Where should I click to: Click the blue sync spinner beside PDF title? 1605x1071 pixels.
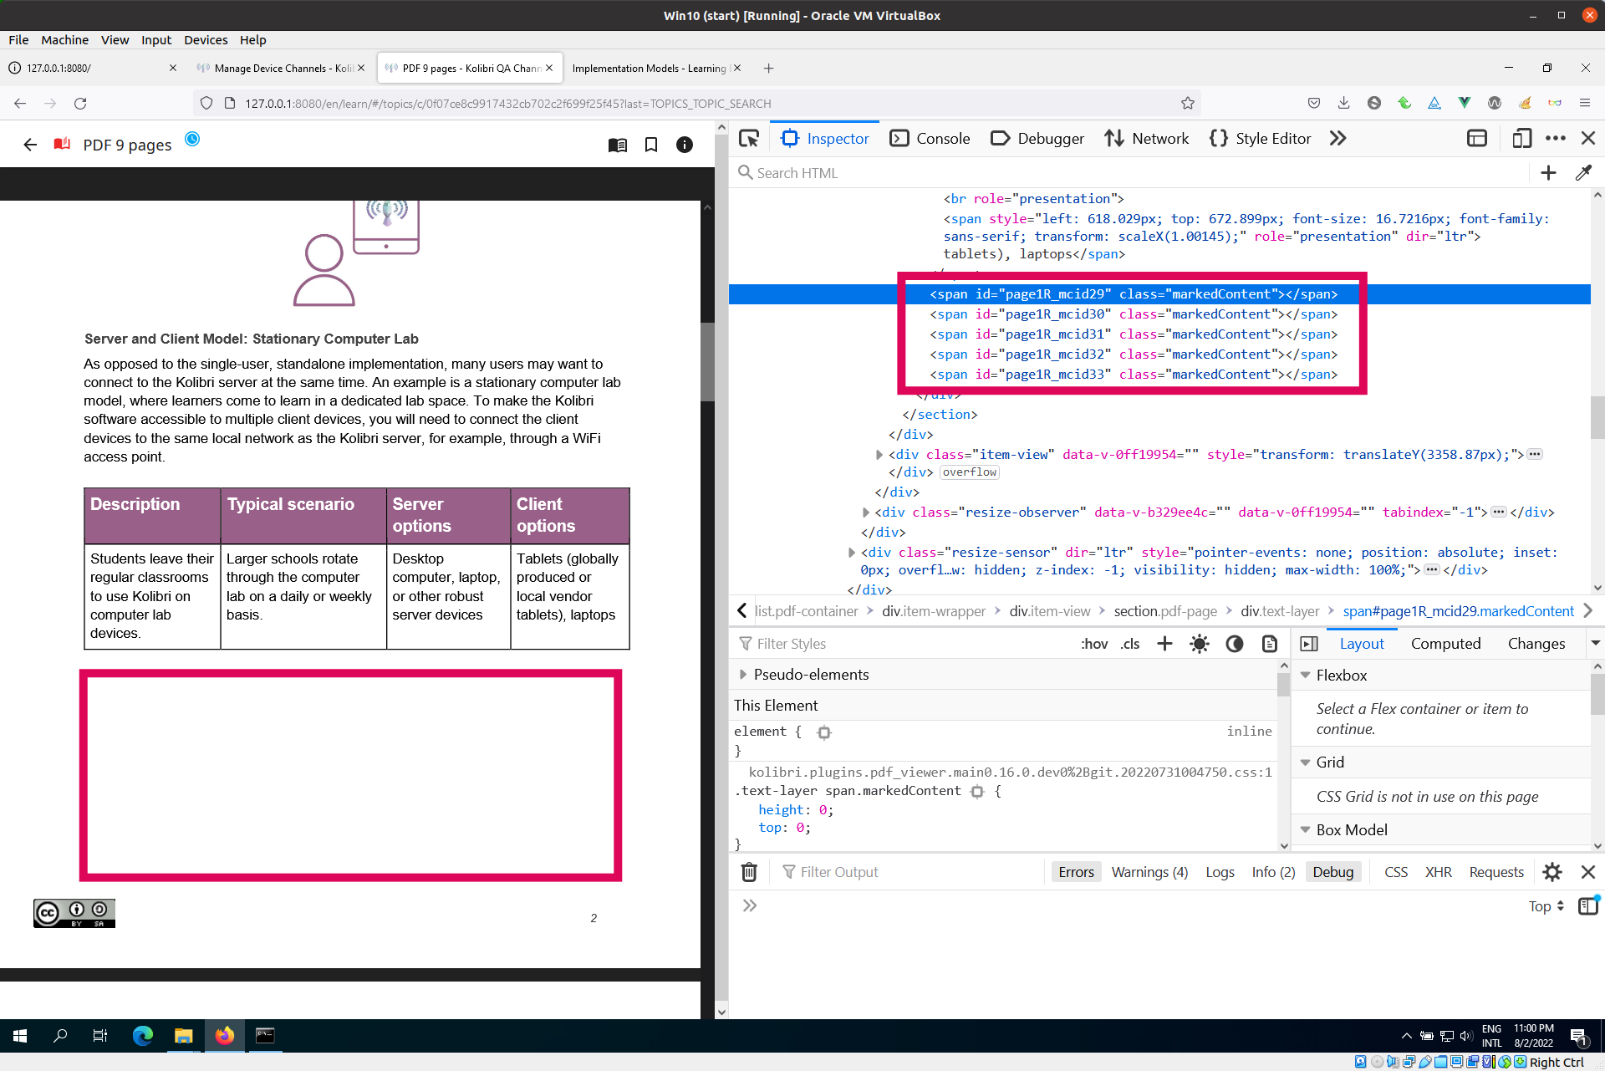(x=192, y=140)
